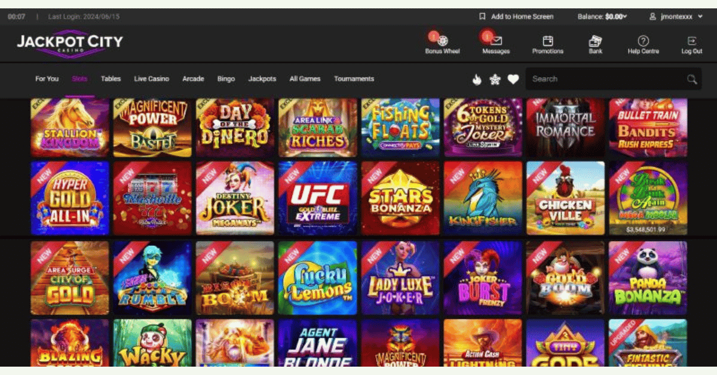Click the Jackpot City Casino logo

click(69, 42)
